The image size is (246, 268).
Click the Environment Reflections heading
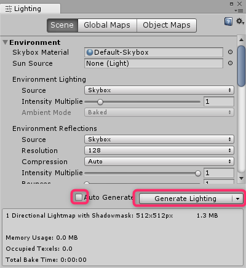(55, 128)
